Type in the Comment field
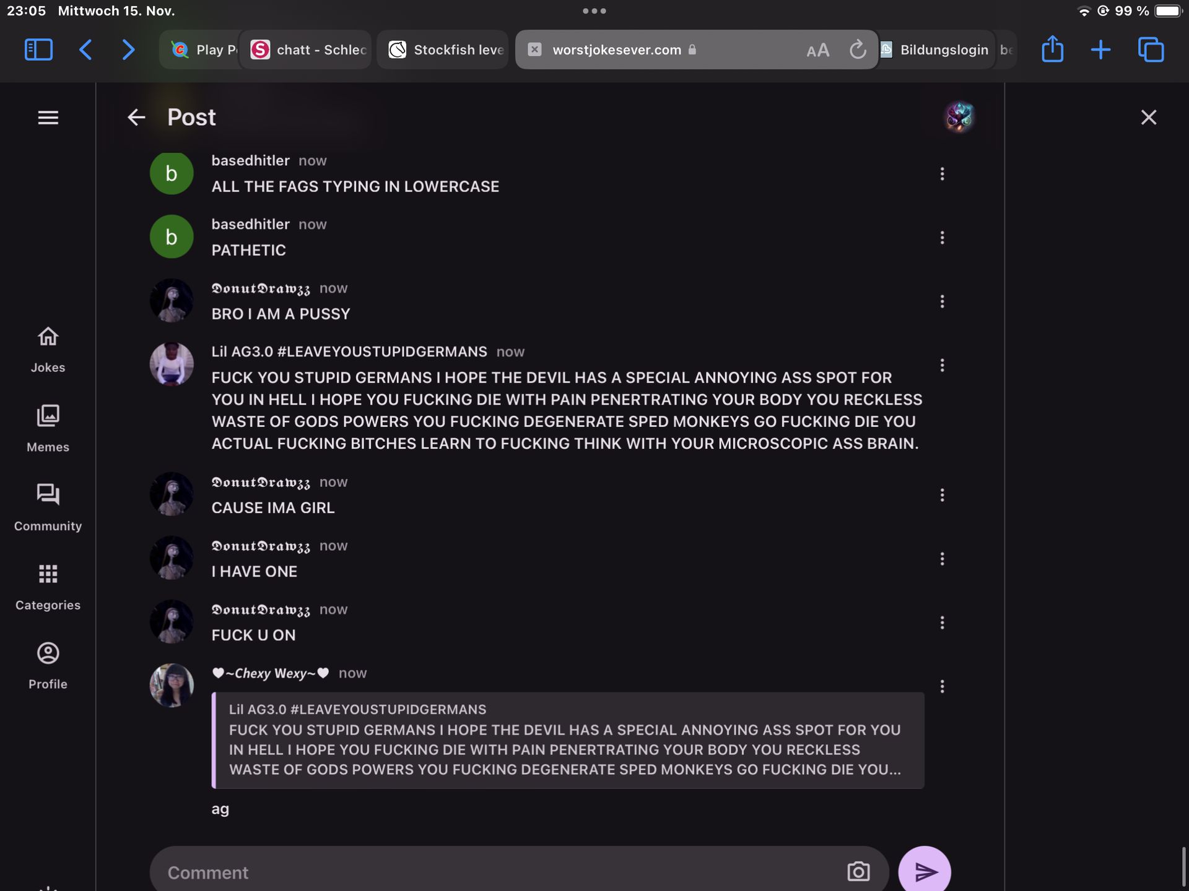This screenshot has height=891, width=1189. click(x=495, y=872)
